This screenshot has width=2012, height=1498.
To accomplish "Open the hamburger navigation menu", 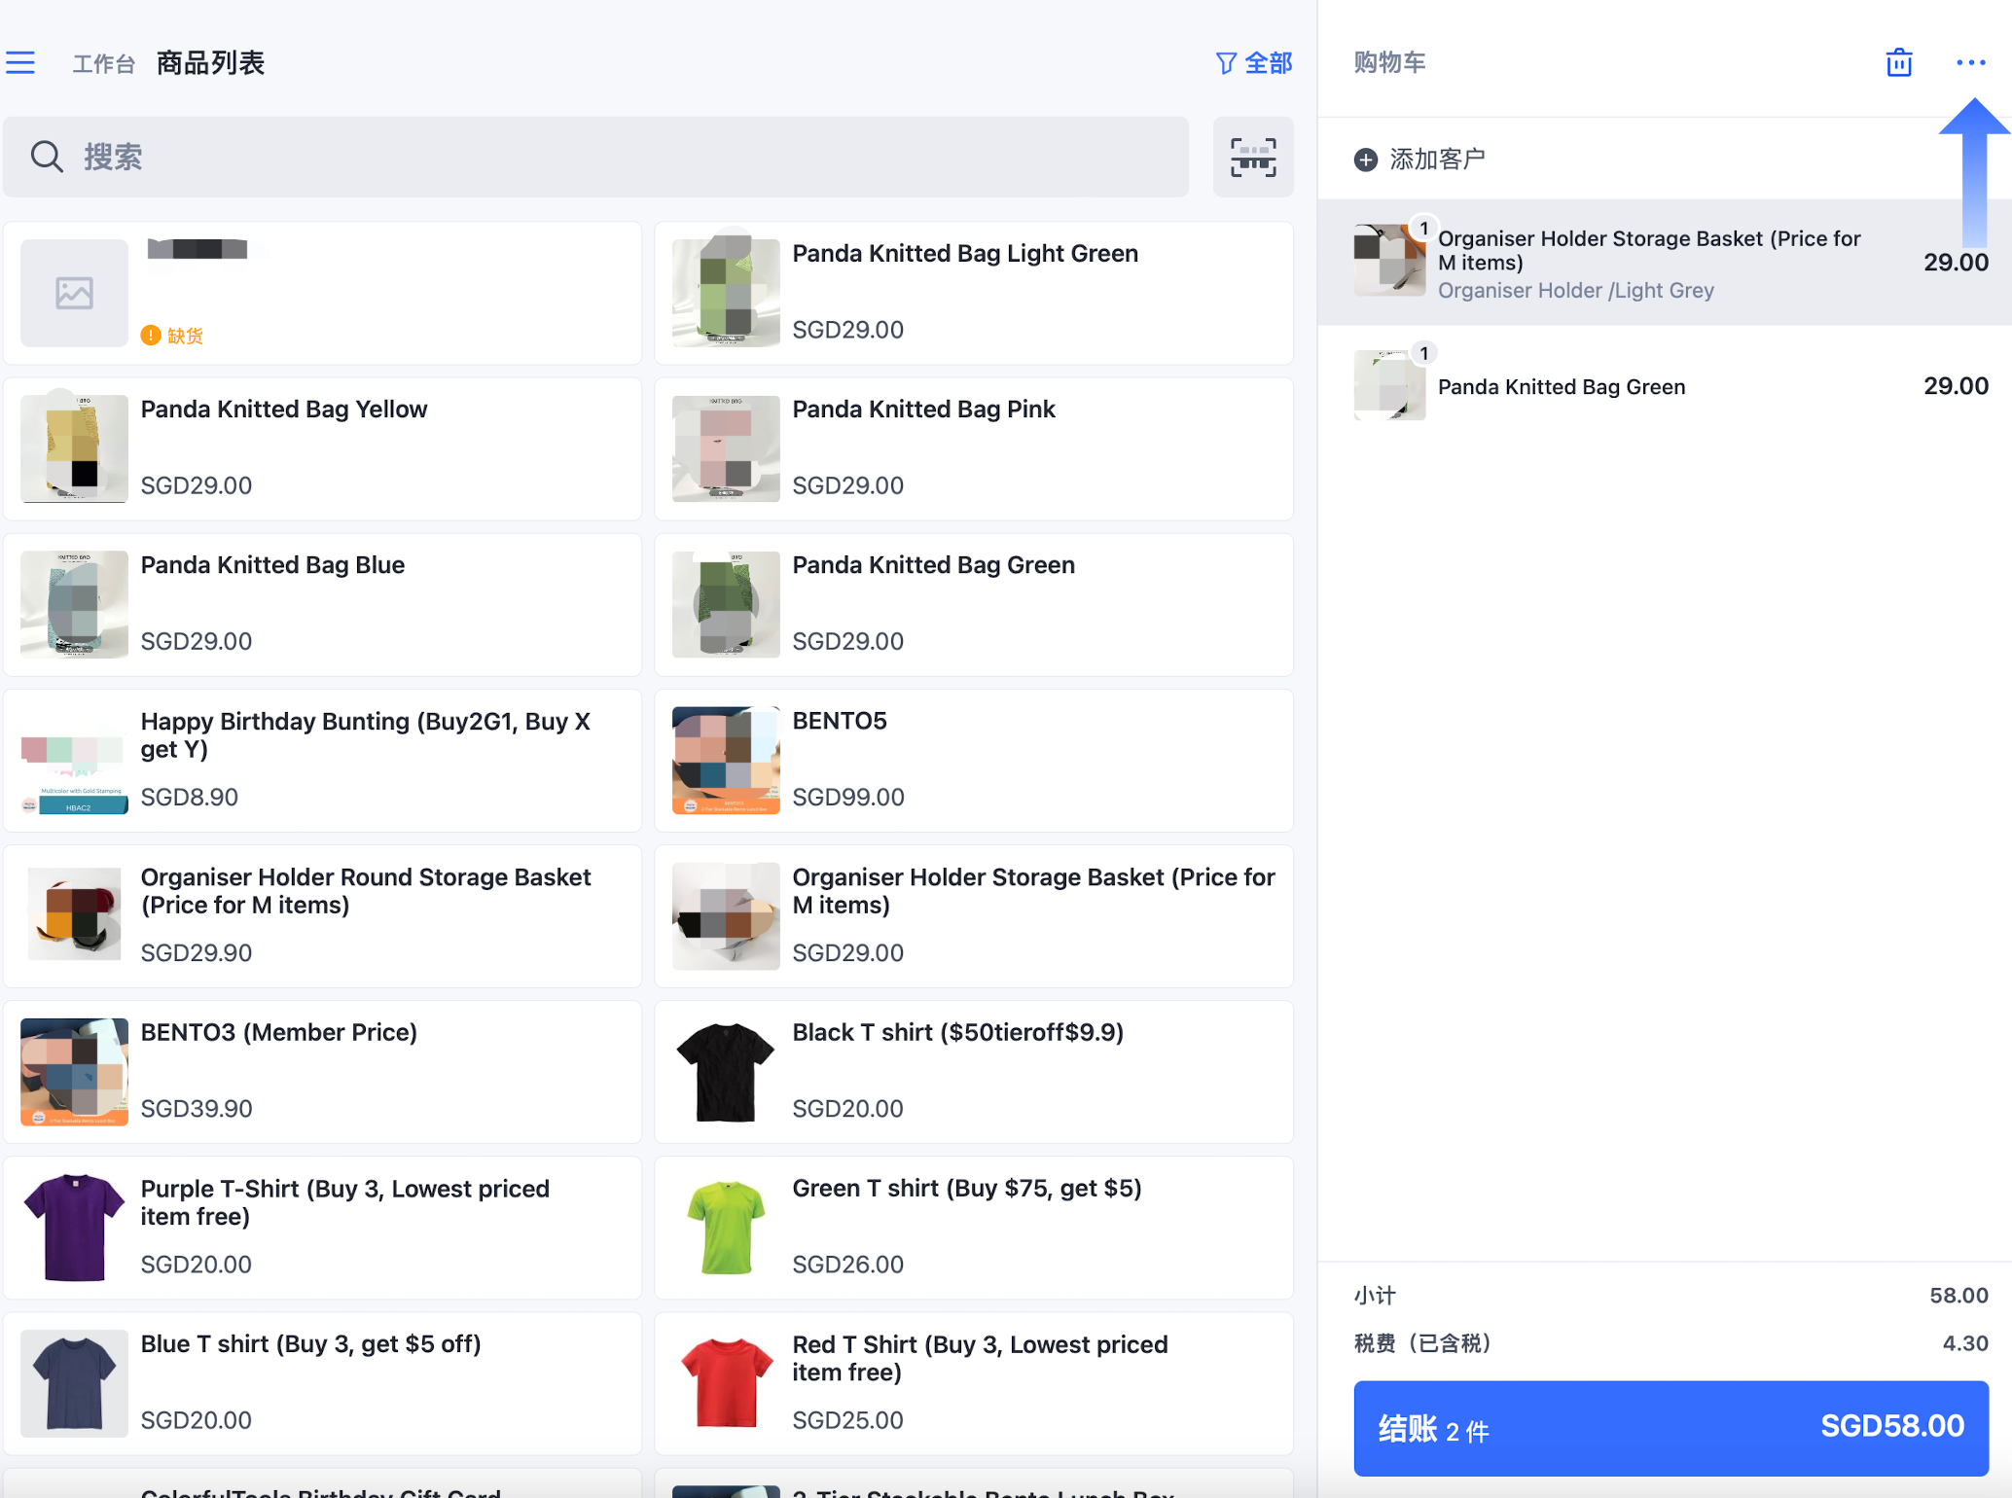I will pos(20,63).
